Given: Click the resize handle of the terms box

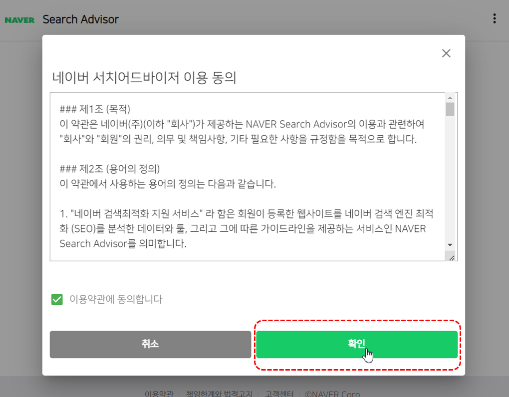Looking at the screenshot, I should 452,257.
